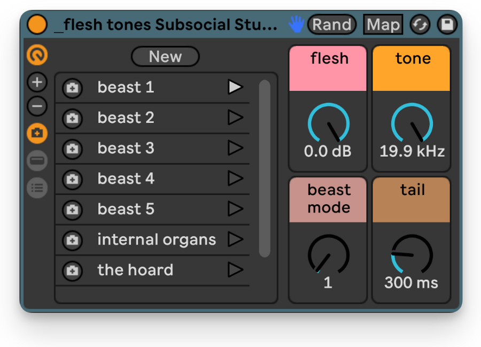Overwrite snapshot camera icon for the hoard
Image resolution: width=481 pixels, height=347 pixels.
[x=72, y=271]
